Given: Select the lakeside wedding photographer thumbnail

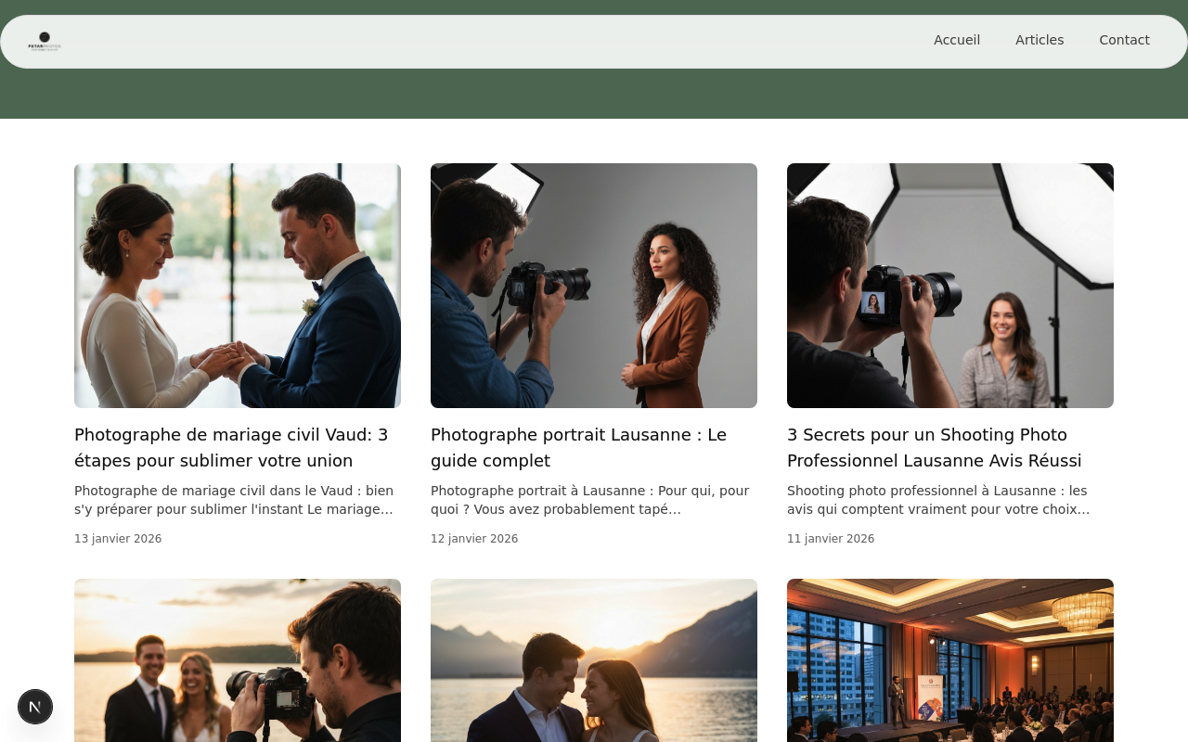Looking at the screenshot, I should pyautogui.click(x=238, y=660).
